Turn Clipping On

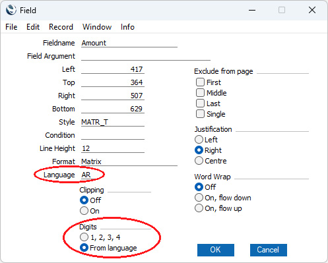pyautogui.click(x=84, y=211)
